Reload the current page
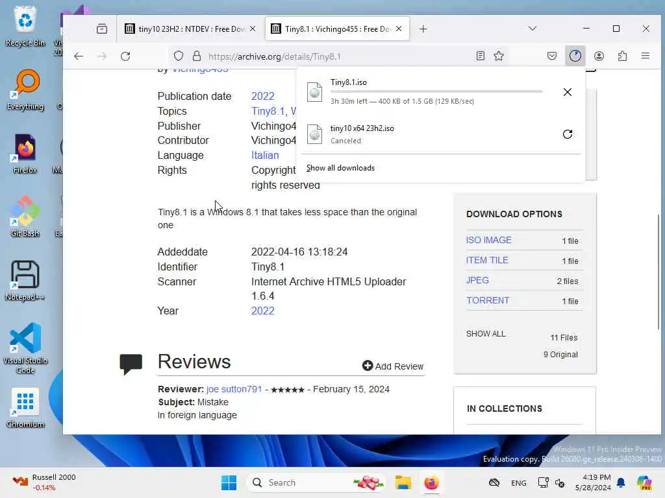Screen dimensions: 665x498 pyautogui.click(x=125, y=56)
